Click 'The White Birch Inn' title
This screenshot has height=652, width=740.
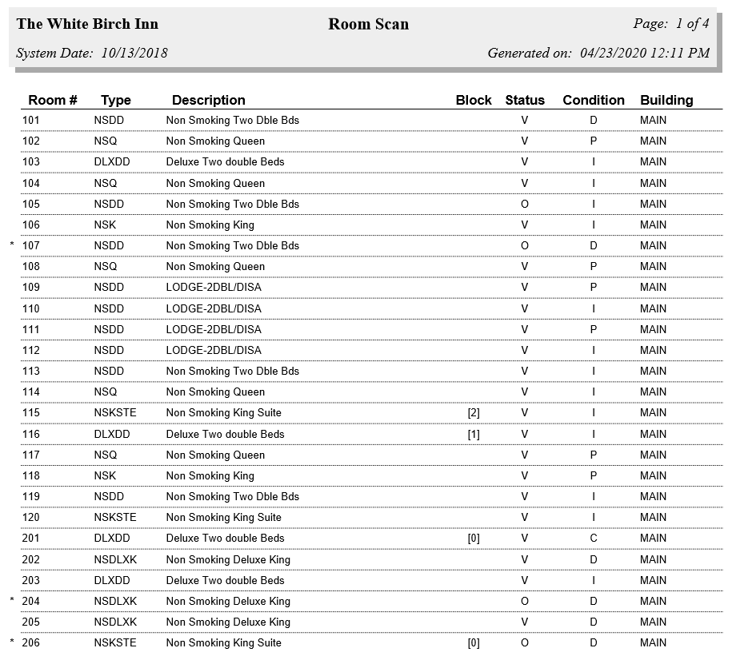[87, 24]
